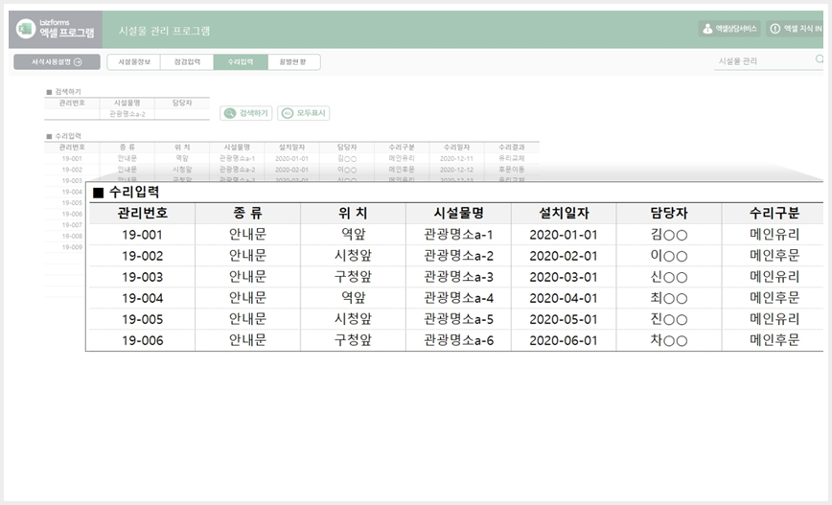Click enlarged 관리번호 column header
The height and width of the screenshot is (505, 832).
pyautogui.click(x=142, y=214)
